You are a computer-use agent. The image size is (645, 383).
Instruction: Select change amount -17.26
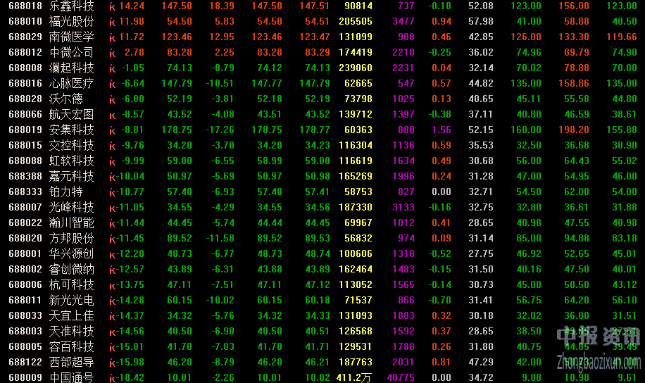coord(220,130)
